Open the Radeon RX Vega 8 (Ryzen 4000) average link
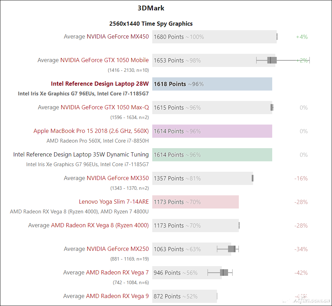The height and width of the screenshot is (306, 332). pyautogui.click(x=100, y=226)
